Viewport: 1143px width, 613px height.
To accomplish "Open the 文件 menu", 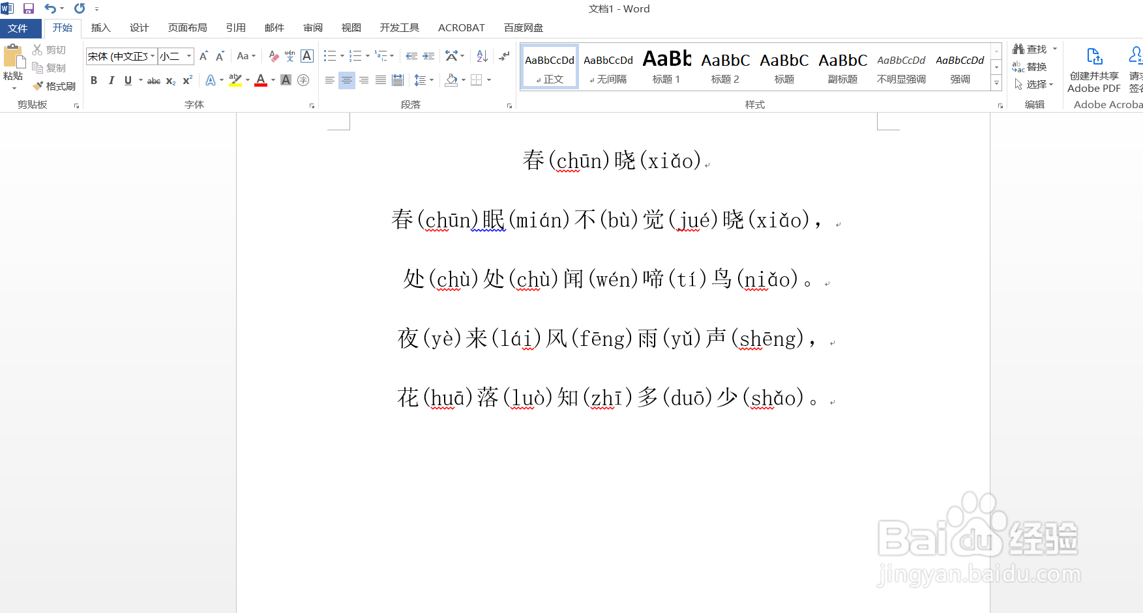I will click(18, 28).
